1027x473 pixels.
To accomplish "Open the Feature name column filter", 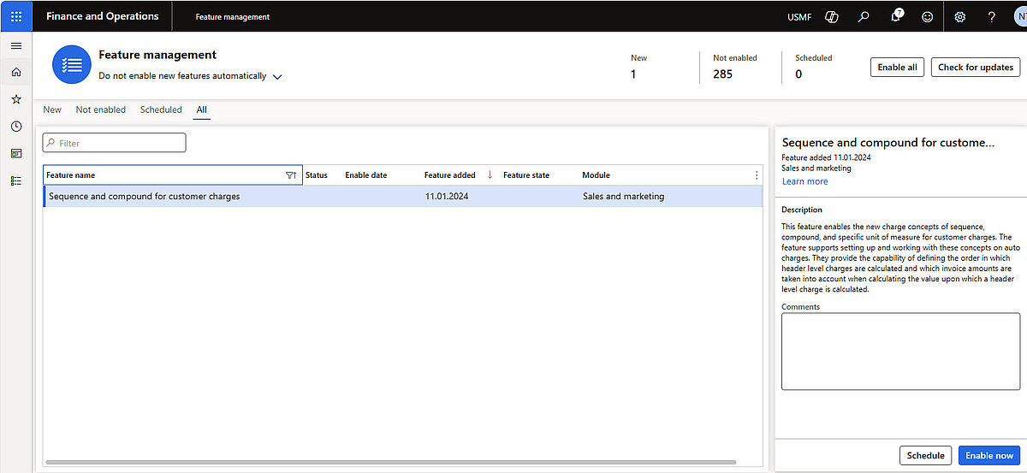I will pyautogui.click(x=290, y=175).
